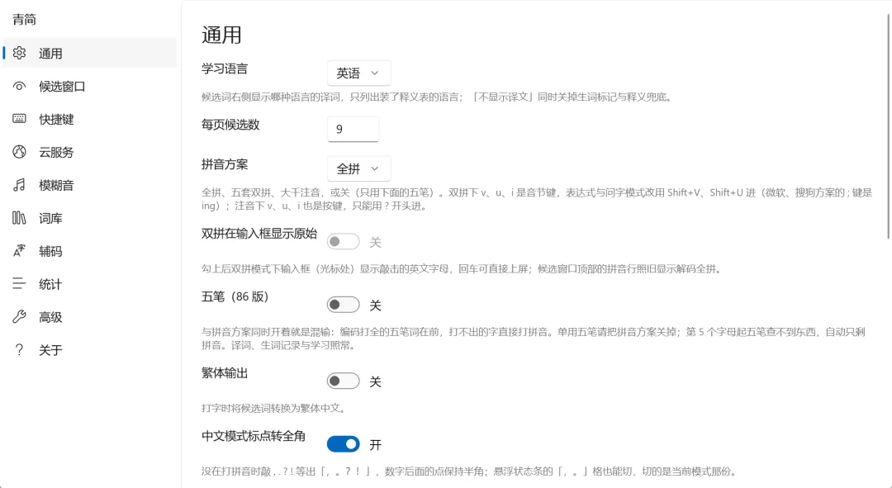This screenshot has width=892, height=488.
Task: Click the 每页候选数 label
Action: [230, 125]
